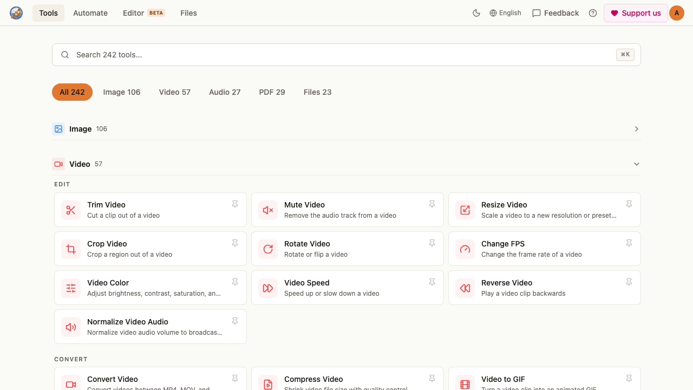This screenshot has height=390, width=693.
Task: Focus the Search 242 tools field
Action: pyautogui.click(x=346, y=55)
